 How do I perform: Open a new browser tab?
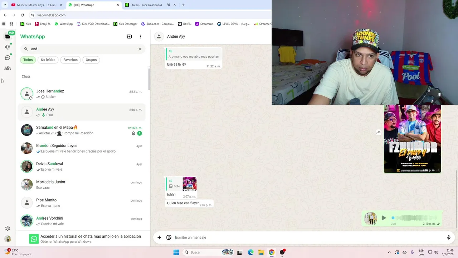point(183,5)
